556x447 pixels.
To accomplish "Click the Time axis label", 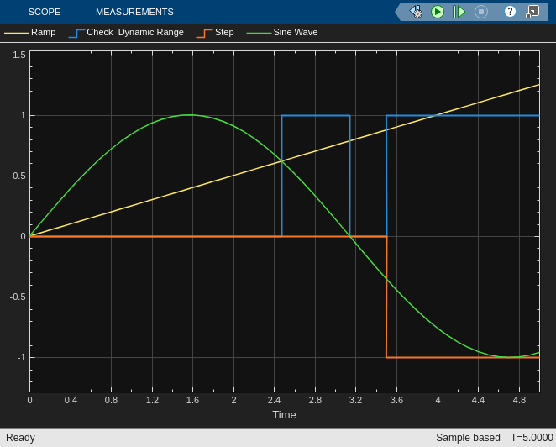I will pyautogui.click(x=284, y=415).
